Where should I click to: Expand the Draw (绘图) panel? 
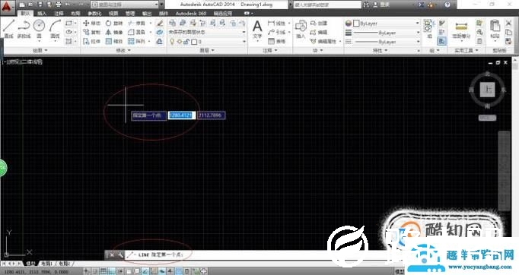(x=40, y=50)
